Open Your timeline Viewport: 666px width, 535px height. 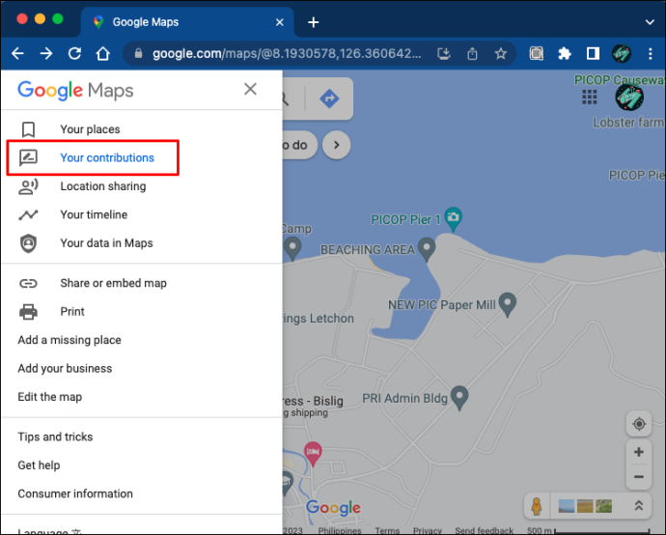point(94,214)
